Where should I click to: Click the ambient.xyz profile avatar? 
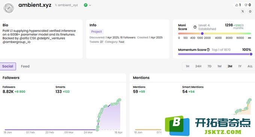[x=9, y=8]
